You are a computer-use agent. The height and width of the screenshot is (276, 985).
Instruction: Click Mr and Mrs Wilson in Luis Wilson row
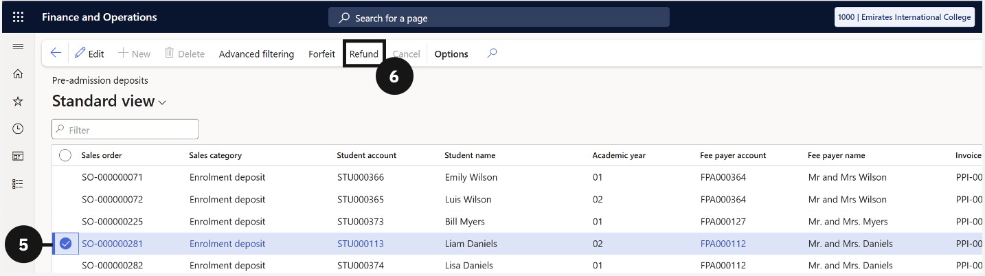[847, 199]
